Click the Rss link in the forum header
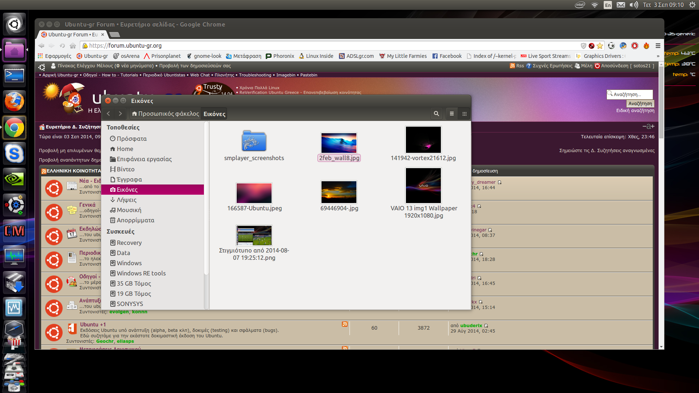 517,66
